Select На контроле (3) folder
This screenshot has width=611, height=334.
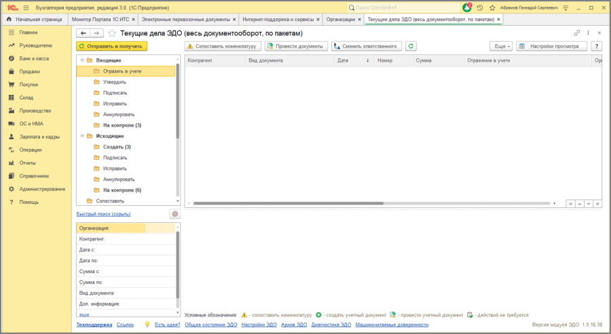click(x=122, y=125)
